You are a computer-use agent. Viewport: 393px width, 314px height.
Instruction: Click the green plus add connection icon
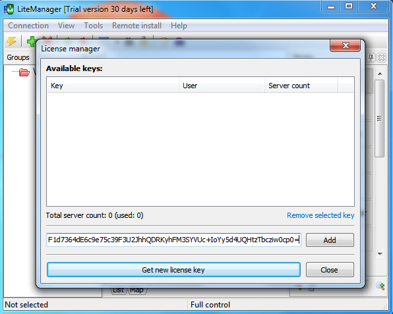[x=32, y=41]
